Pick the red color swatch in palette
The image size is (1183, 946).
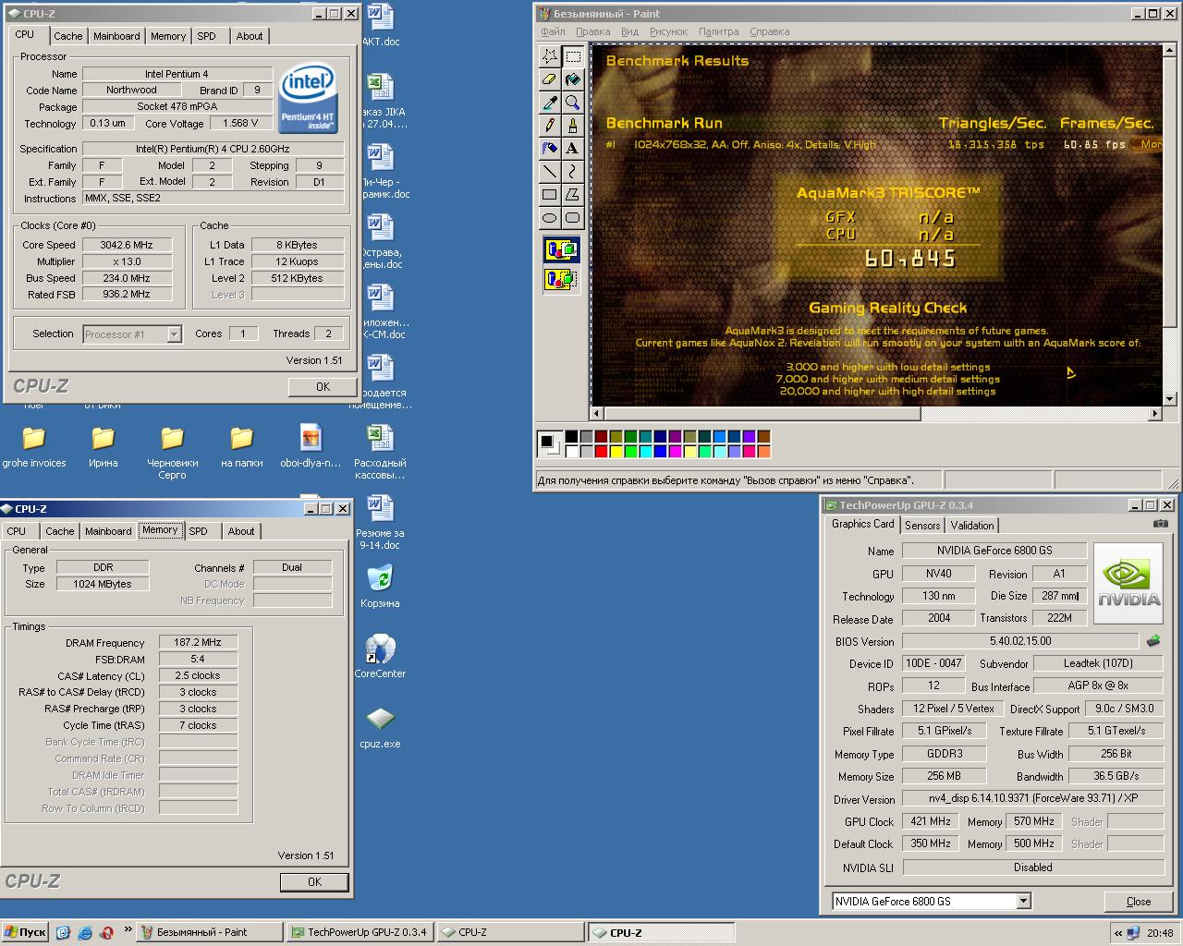click(x=602, y=452)
